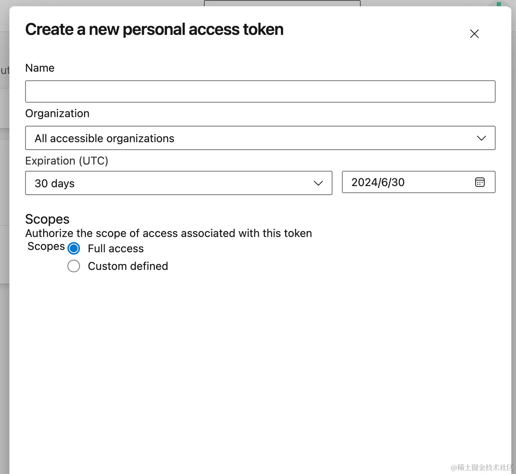This screenshot has width=516, height=474.
Task: Click the Organization field label
Action: 57,114
